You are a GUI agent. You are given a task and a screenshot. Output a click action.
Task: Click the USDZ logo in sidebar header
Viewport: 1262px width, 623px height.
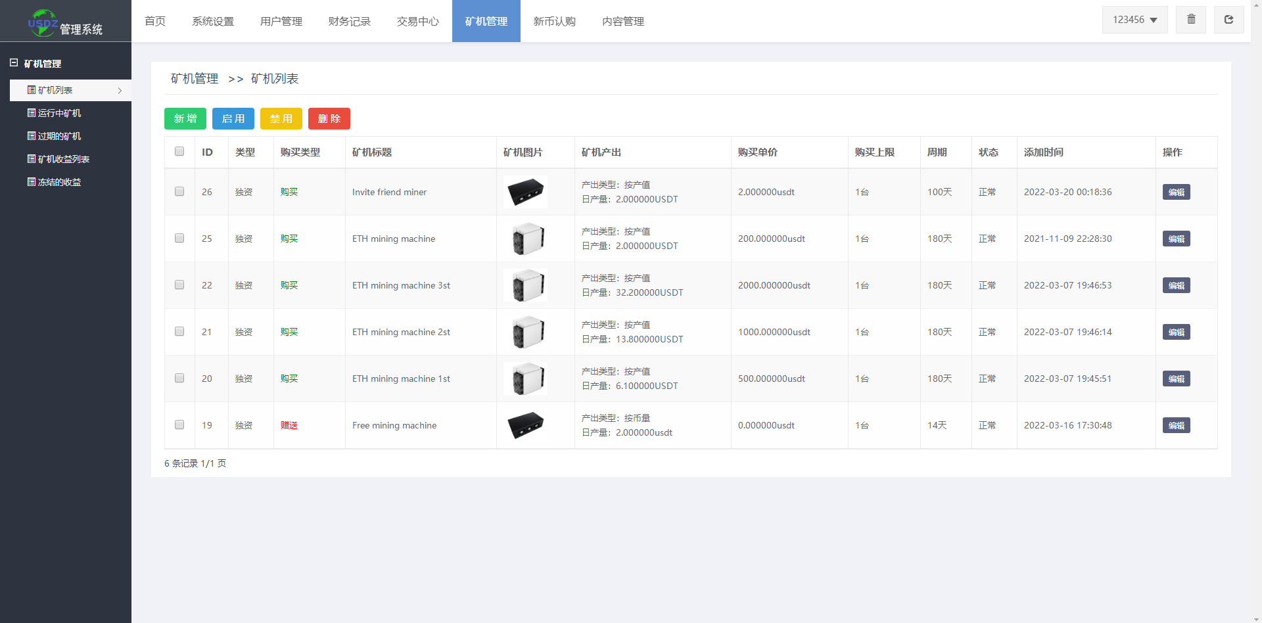(42, 23)
